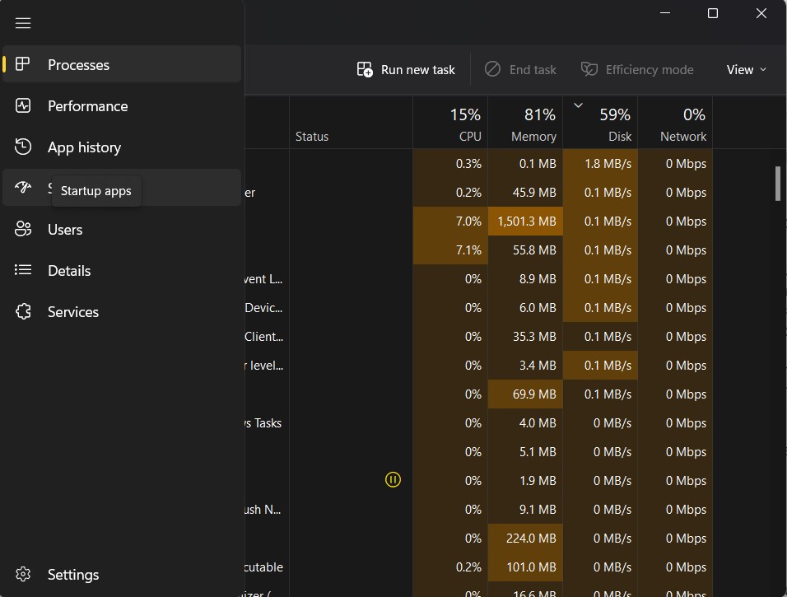Click the sort chevron above the Disk column
This screenshot has width=787, height=597.
click(x=578, y=105)
